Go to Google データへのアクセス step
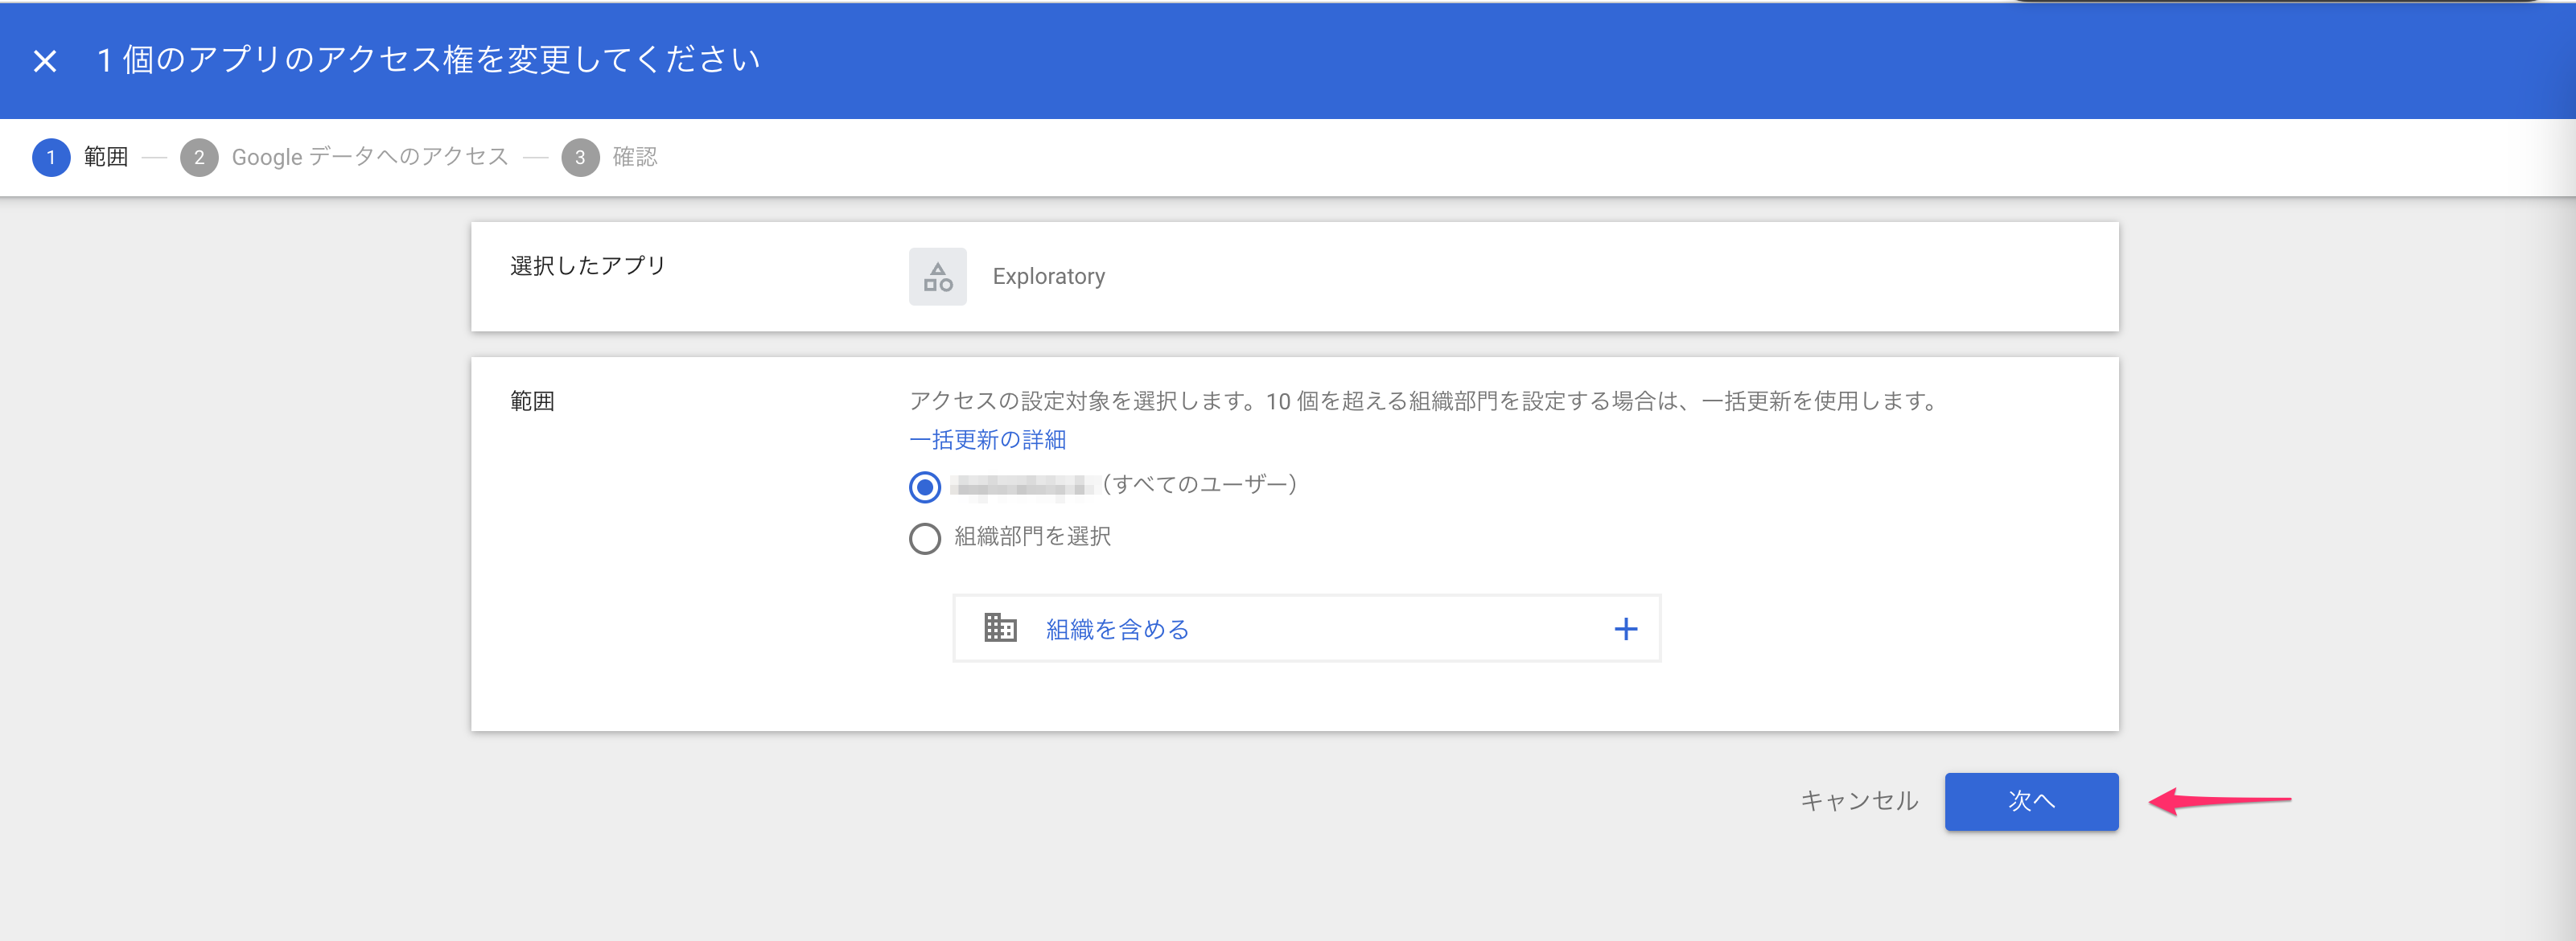Image resolution: width=2576 pixels, height=941 pixels. click(x=370, y=157)
